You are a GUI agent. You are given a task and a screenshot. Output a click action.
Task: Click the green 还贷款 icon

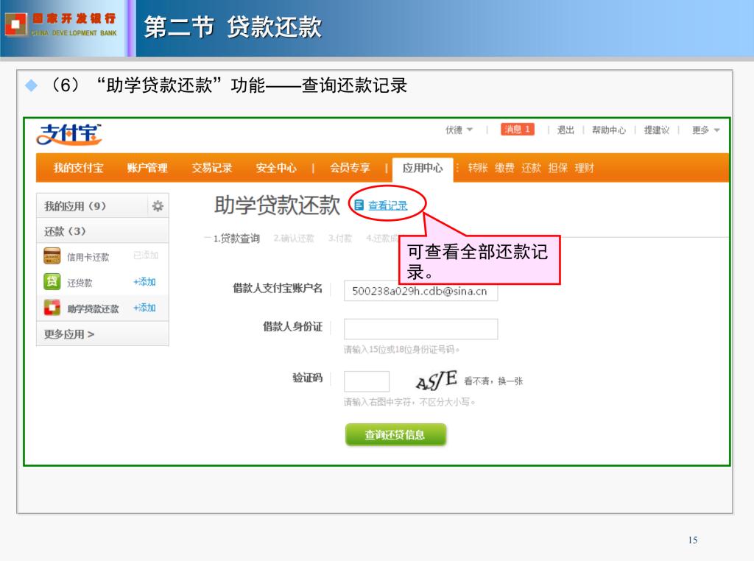[x=52, y=282]
